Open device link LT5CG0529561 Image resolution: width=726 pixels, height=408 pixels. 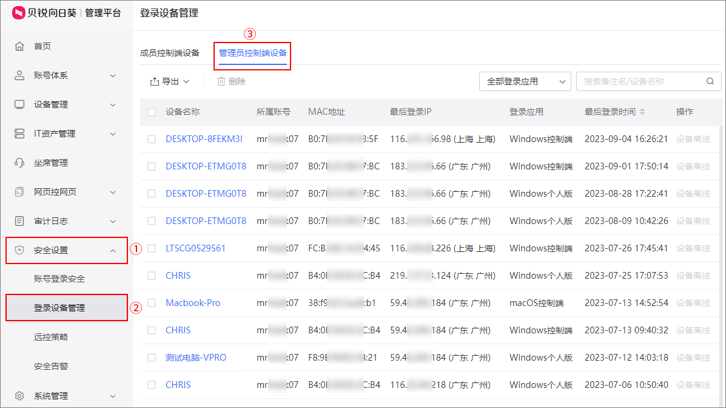point(195,248)
